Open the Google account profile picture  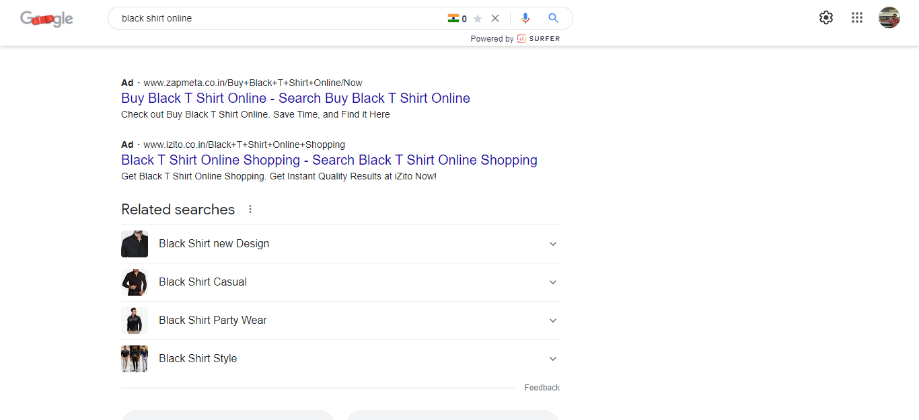[x=889, y=17]
